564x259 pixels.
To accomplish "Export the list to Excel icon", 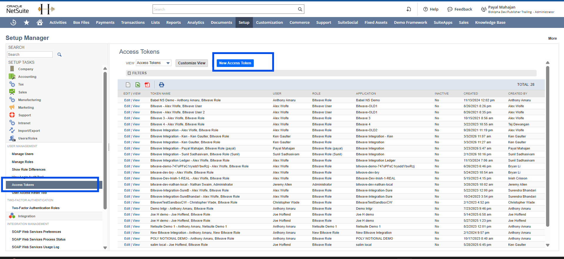I will tap(138, 85).
